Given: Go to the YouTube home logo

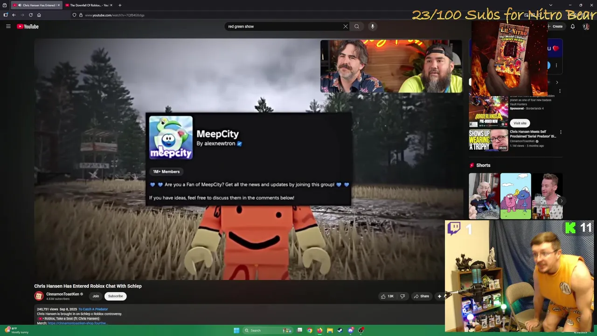Looking at the screenshot, I should pos(28,27).
